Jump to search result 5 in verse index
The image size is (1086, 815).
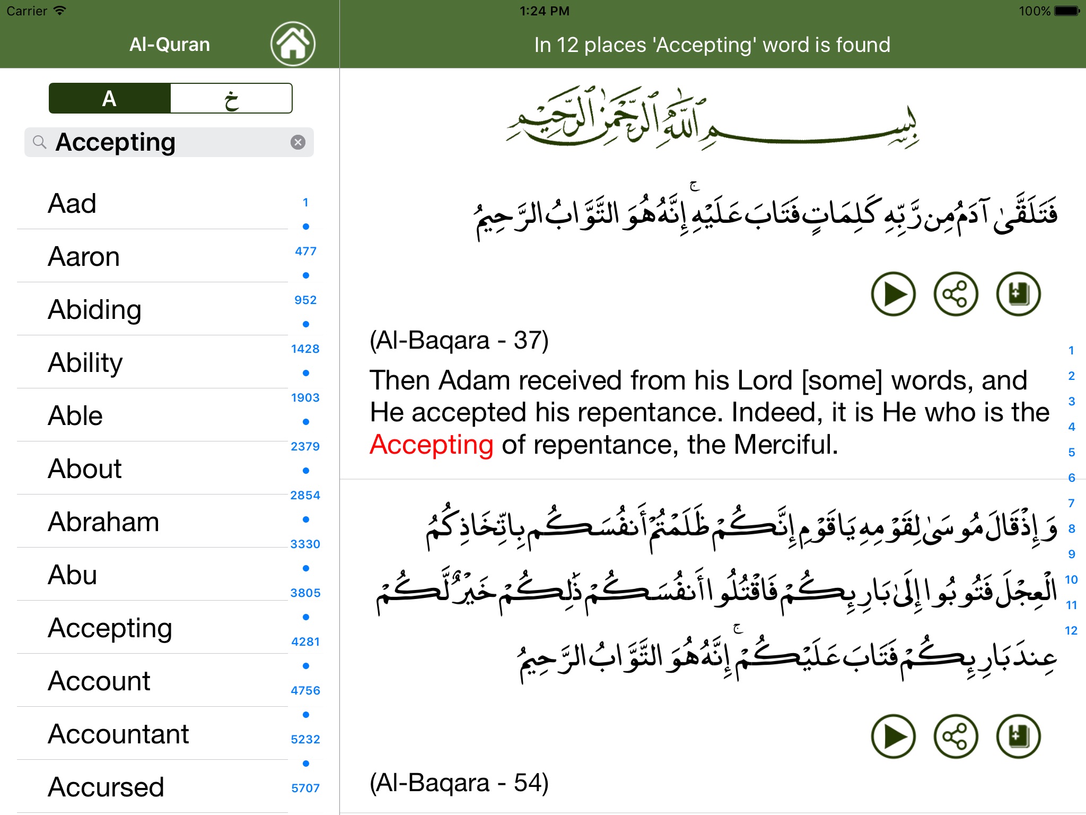click(x=1071, y=453)
